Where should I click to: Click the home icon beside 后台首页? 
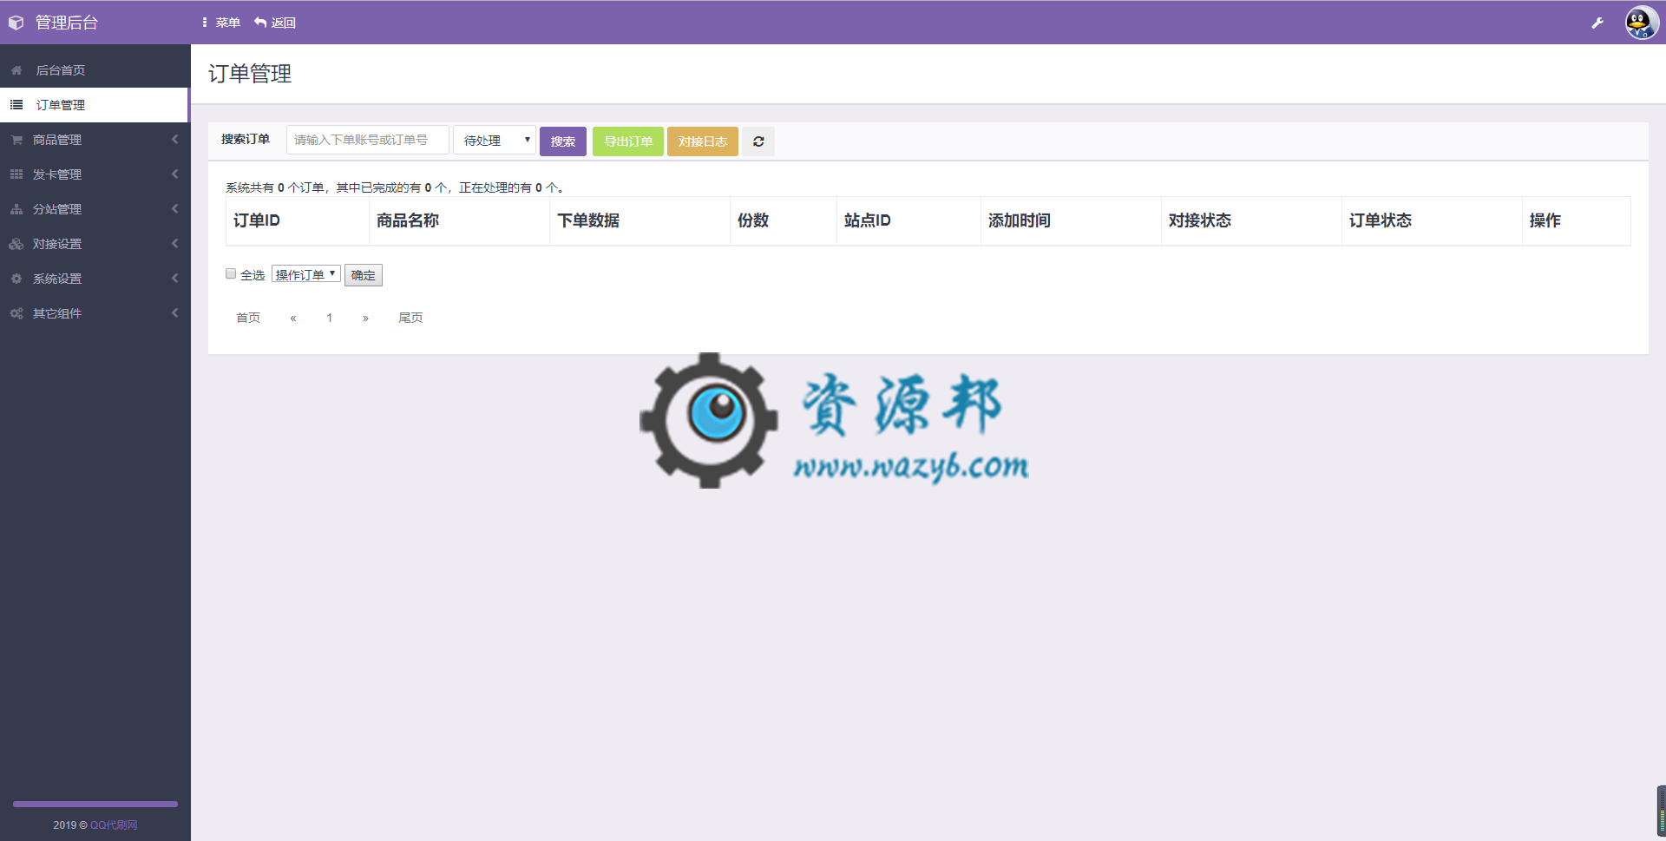(x=16, y=70)
